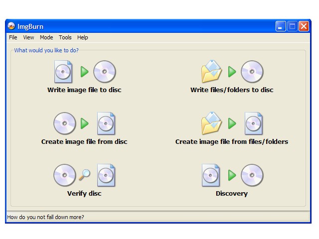
Task: Click image file icon above Create image file from disc
Action: [106, 123]
